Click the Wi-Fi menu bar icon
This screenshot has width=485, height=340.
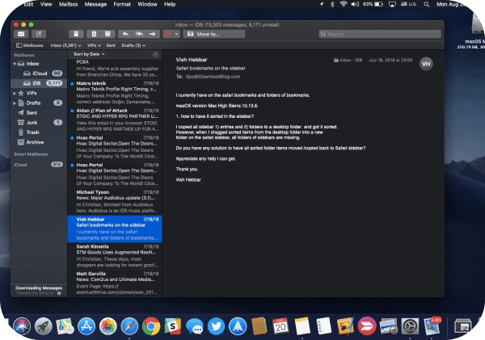(x=343, y=4)
